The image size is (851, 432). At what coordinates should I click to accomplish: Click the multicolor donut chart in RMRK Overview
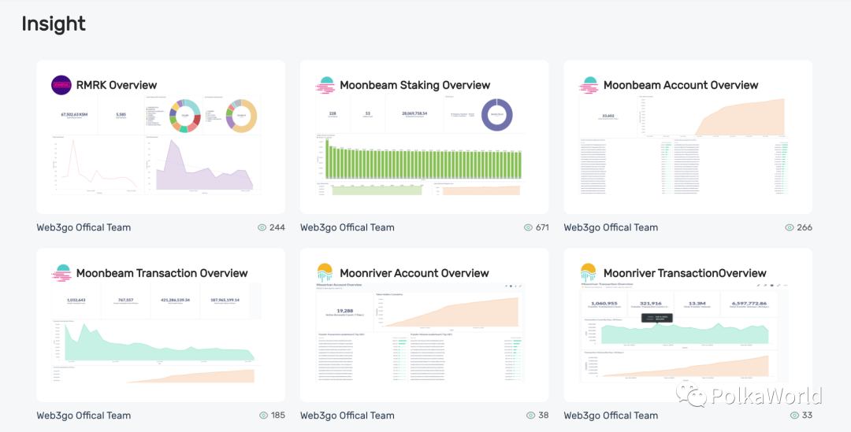(185, 116)
